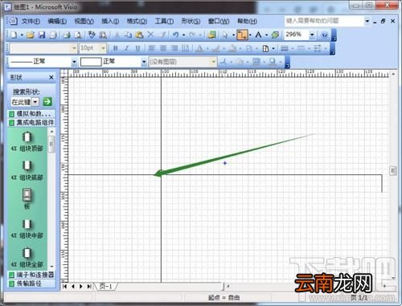Save the drawing with the floppy icon
Image resolution: width=402 pixels, height=306 pixels.
(x=42, y=35)
